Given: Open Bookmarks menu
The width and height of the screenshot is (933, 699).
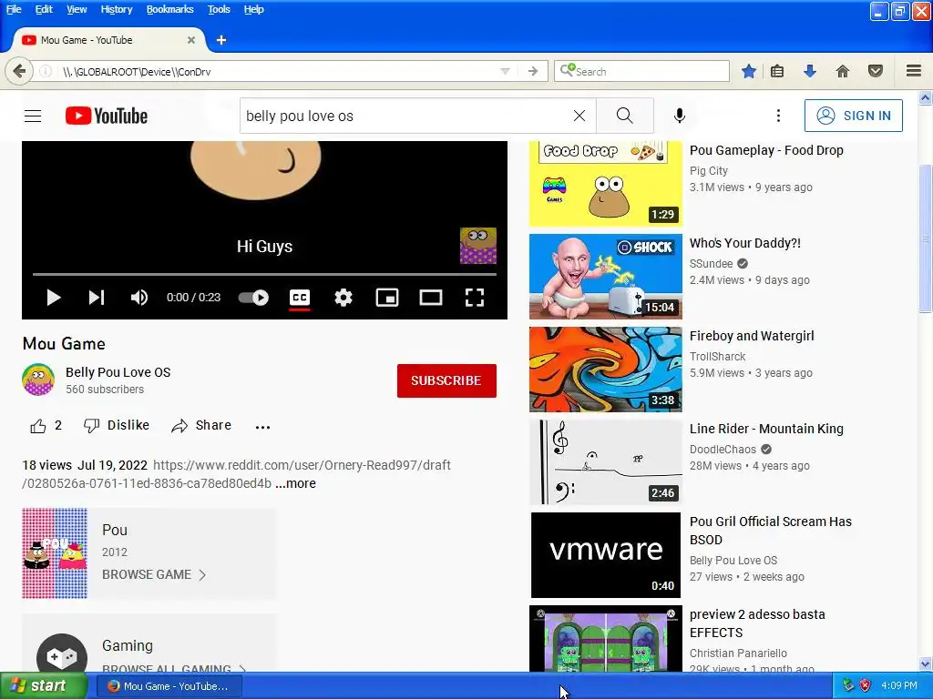Looking at the screenshot, I should click(x=169, y=9).
